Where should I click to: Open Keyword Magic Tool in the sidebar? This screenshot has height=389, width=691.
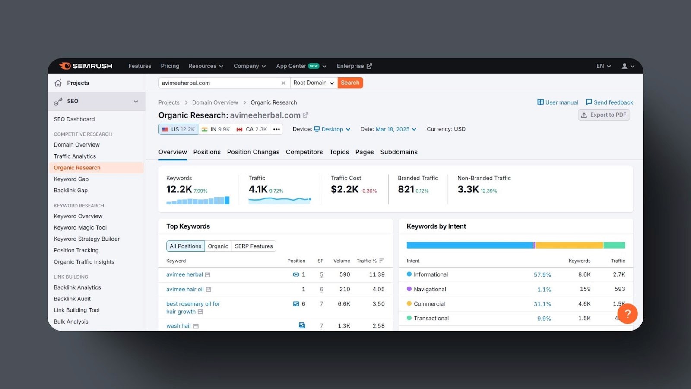[80, 228]
